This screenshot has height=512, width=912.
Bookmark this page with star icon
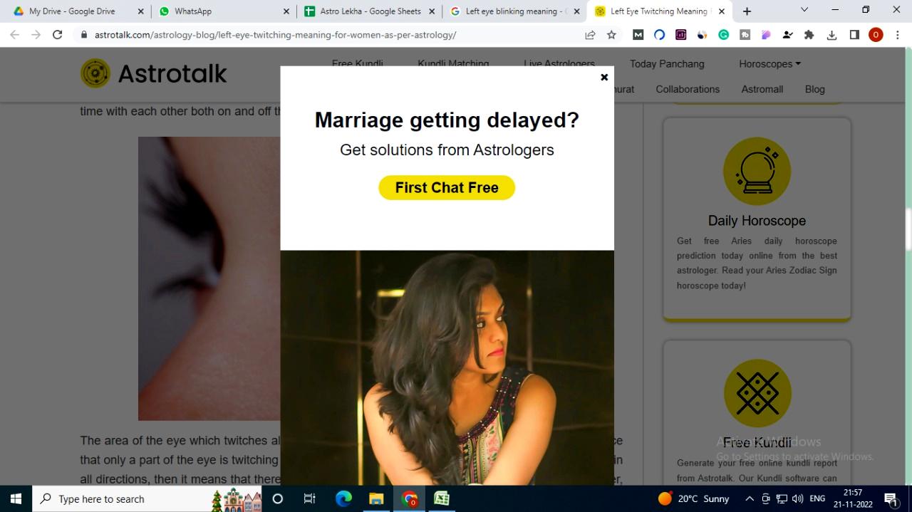611,35
